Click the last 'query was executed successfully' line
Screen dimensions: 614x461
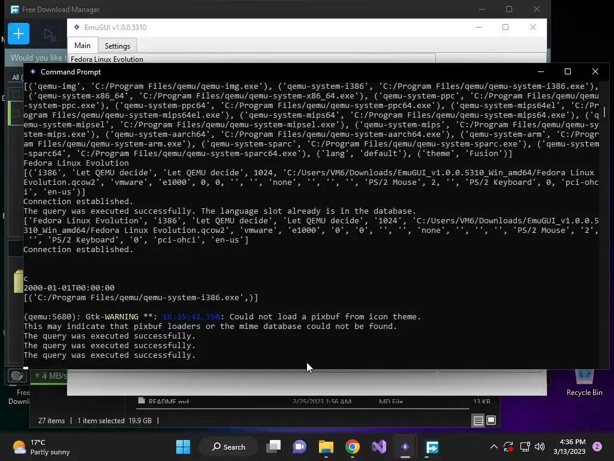tap(109, 355)
